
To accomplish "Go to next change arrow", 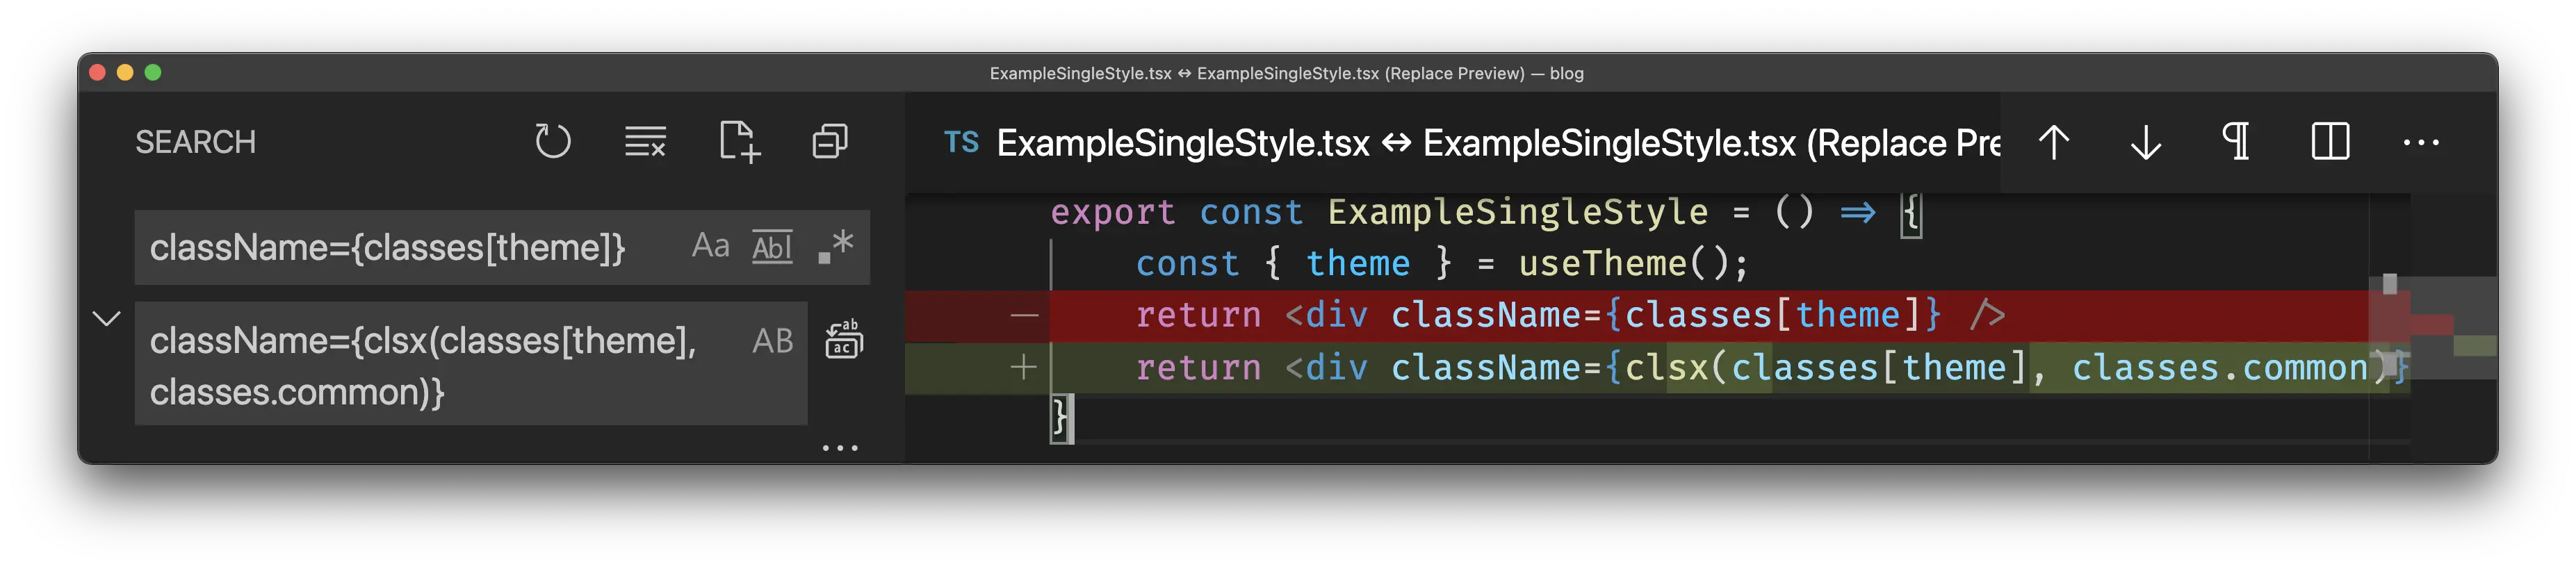I will click(2146, 143).
